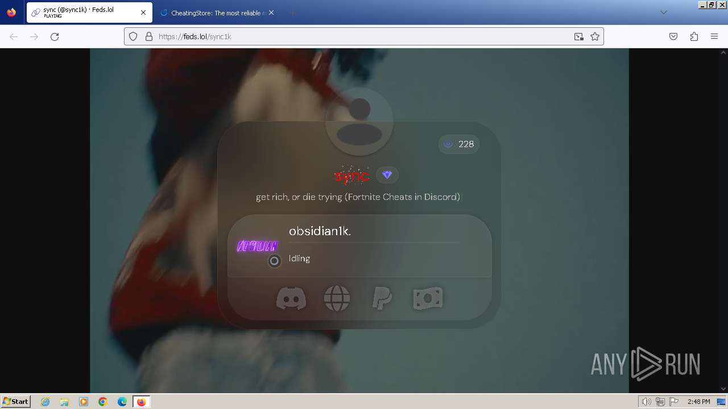Open the website globe link icon
728x409 pixels.
coord(337,298)
